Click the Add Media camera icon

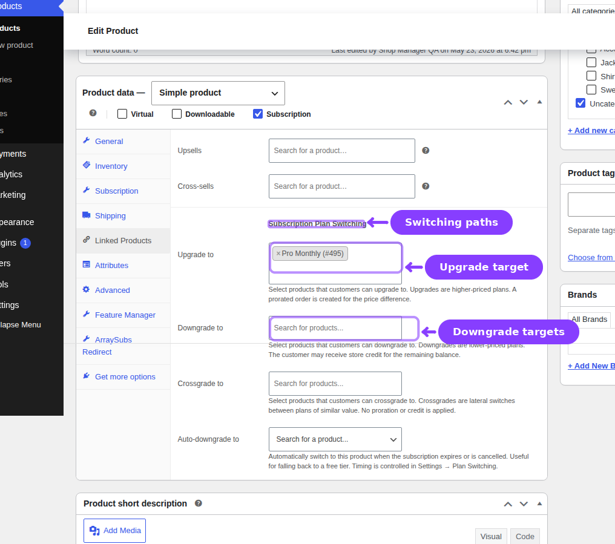coord(94,531)
